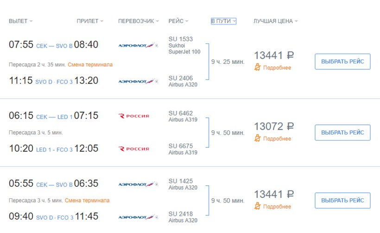Click the Aeroflot logo for flight SU 1533
380x233 pixels.
pyautogui.click(x=139, y=45)
